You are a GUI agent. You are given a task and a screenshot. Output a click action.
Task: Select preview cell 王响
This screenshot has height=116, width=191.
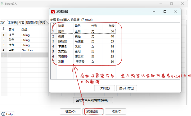(x=78, y=31)
